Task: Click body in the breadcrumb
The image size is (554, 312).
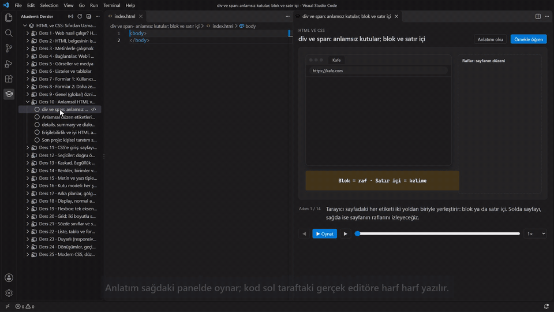Action: coord(250,26)
